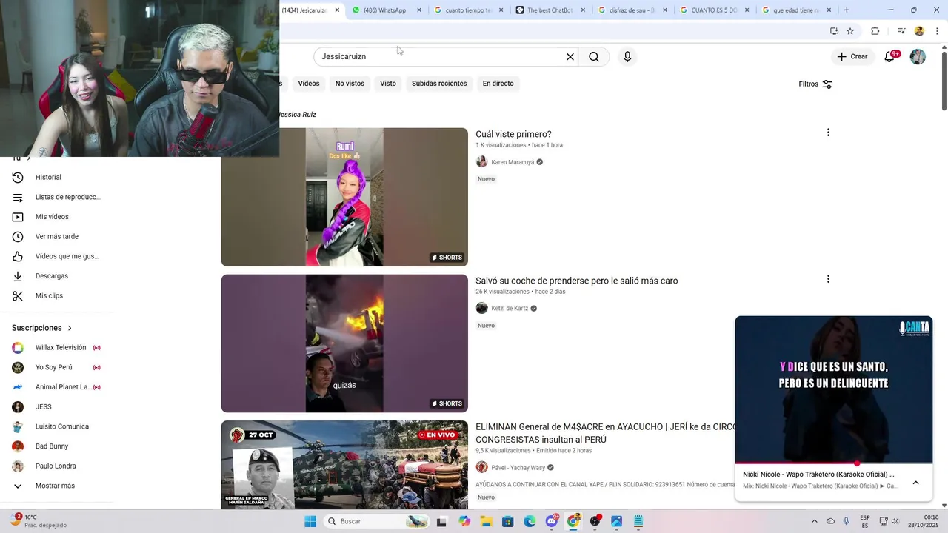Select the Subidas recientes filter chip
Screen dimensions: 948x533
pos(439,84)
